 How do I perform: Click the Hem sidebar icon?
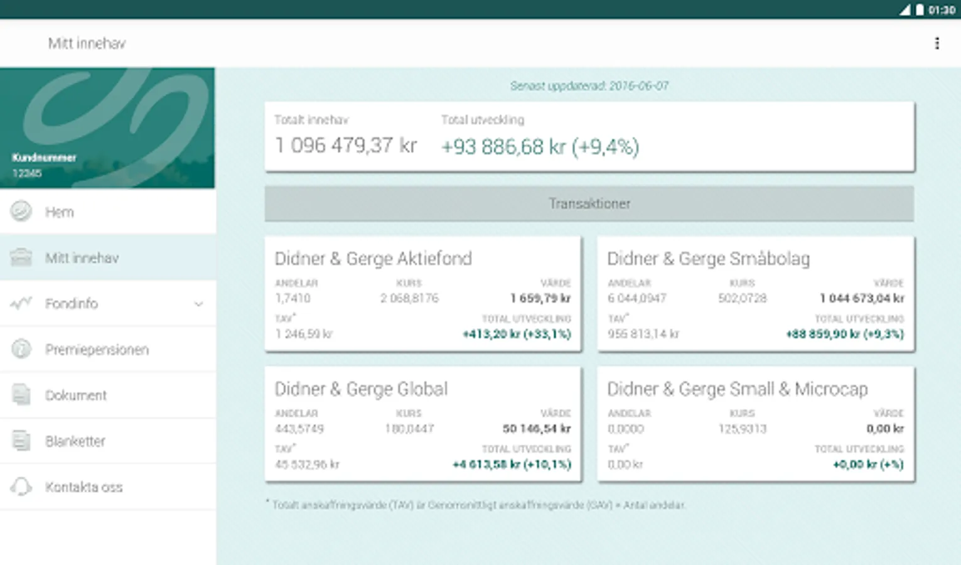coord(21,211)
